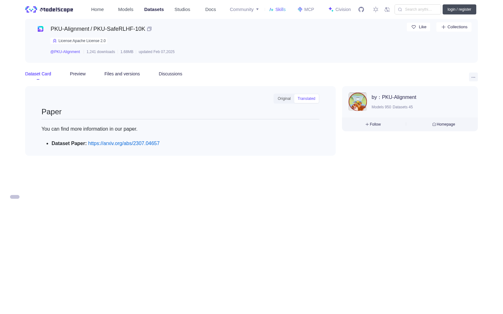
Task: Click the Civision stars icon
Action: [331, 9]
